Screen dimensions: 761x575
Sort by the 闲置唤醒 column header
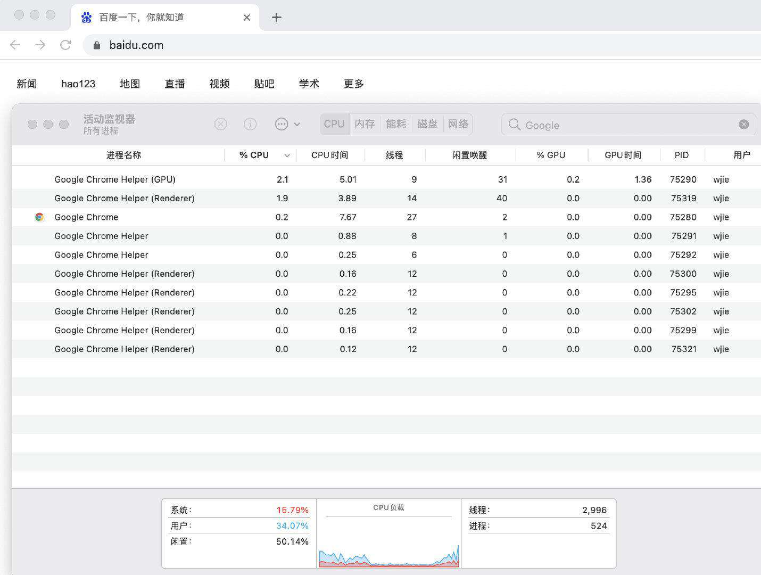pyautogui.click(x=469, y=155)
